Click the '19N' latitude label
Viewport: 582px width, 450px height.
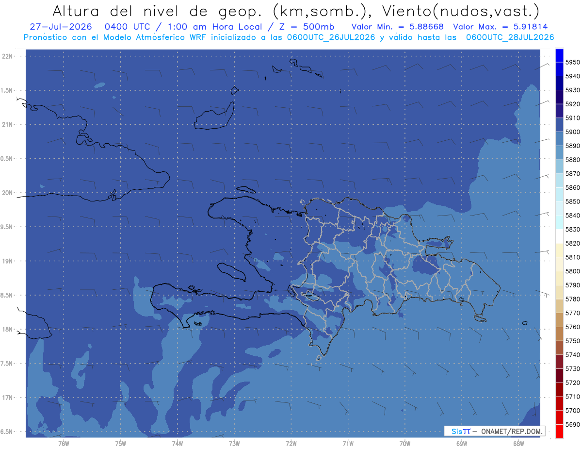pos(7,261)
